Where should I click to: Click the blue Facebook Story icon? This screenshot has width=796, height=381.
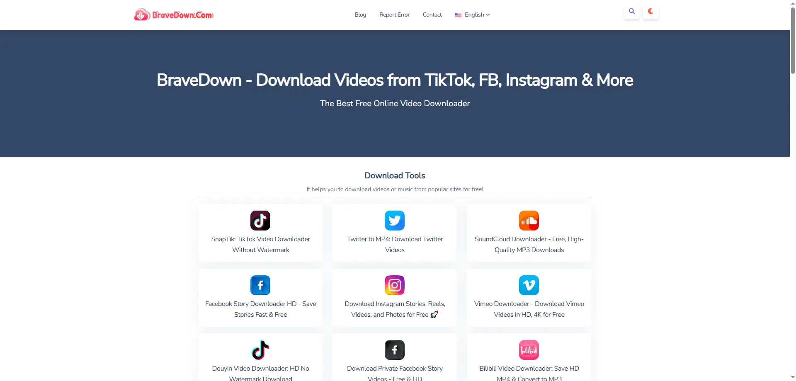point(260,285)
